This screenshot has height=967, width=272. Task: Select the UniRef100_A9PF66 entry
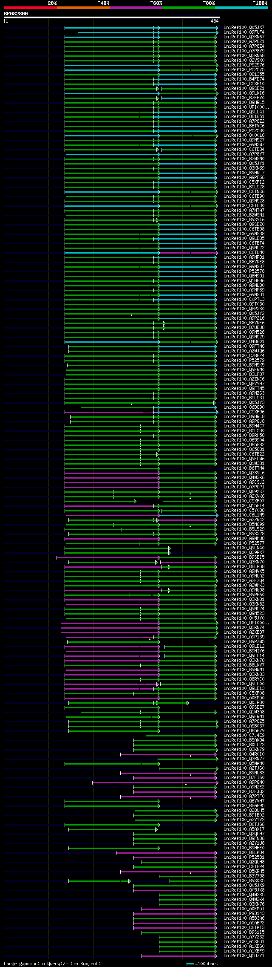[244, 177]
